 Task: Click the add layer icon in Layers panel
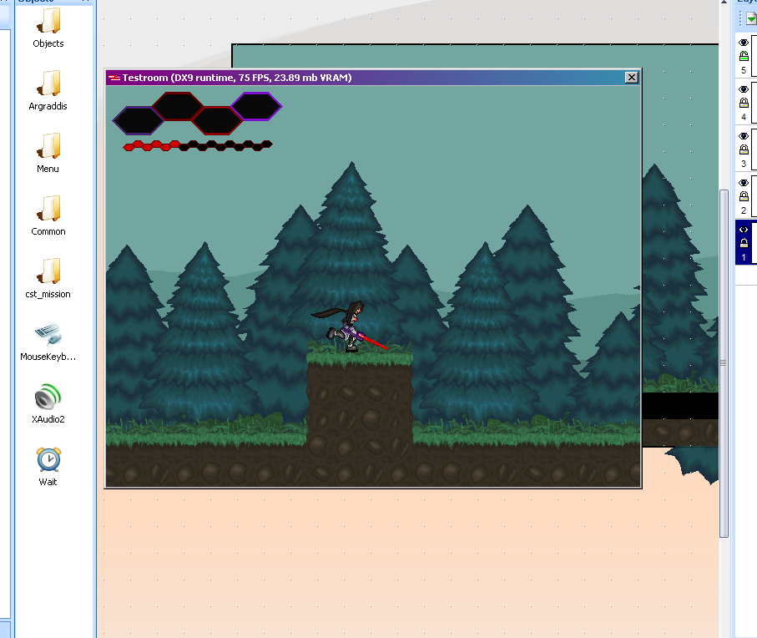click(x=750, y=19)
